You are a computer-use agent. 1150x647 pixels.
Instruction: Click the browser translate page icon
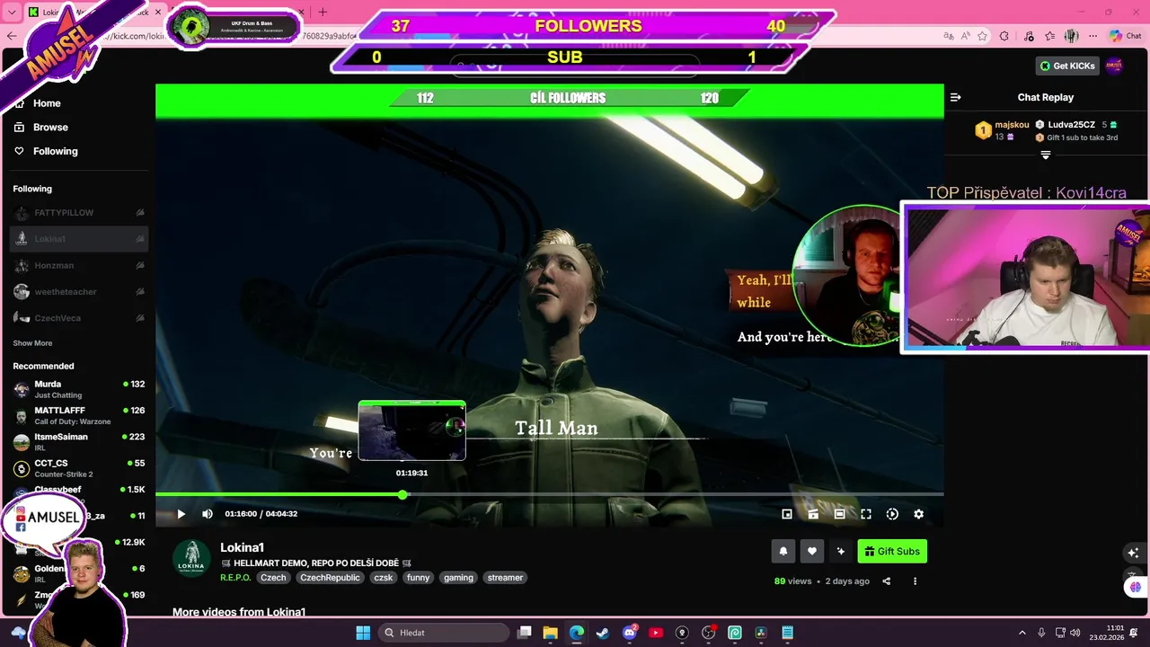pyautogui.click(x=949, y=36)
